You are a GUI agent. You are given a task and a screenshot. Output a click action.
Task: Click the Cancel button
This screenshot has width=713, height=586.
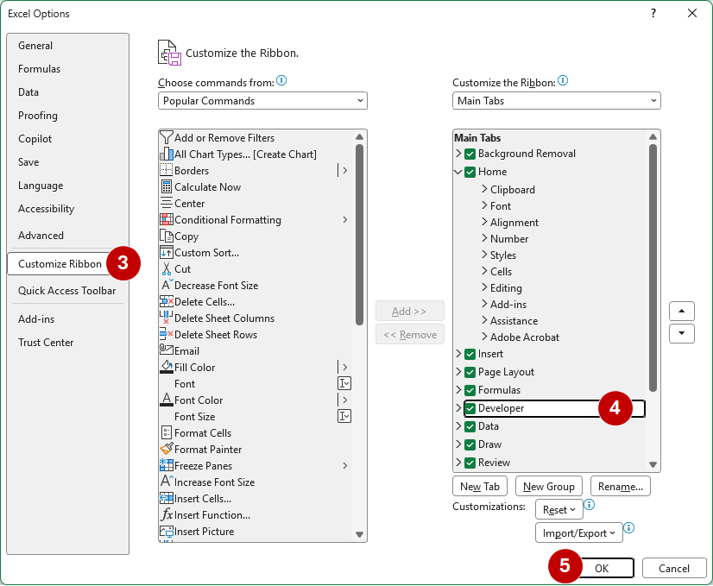[x=674, y=568]
